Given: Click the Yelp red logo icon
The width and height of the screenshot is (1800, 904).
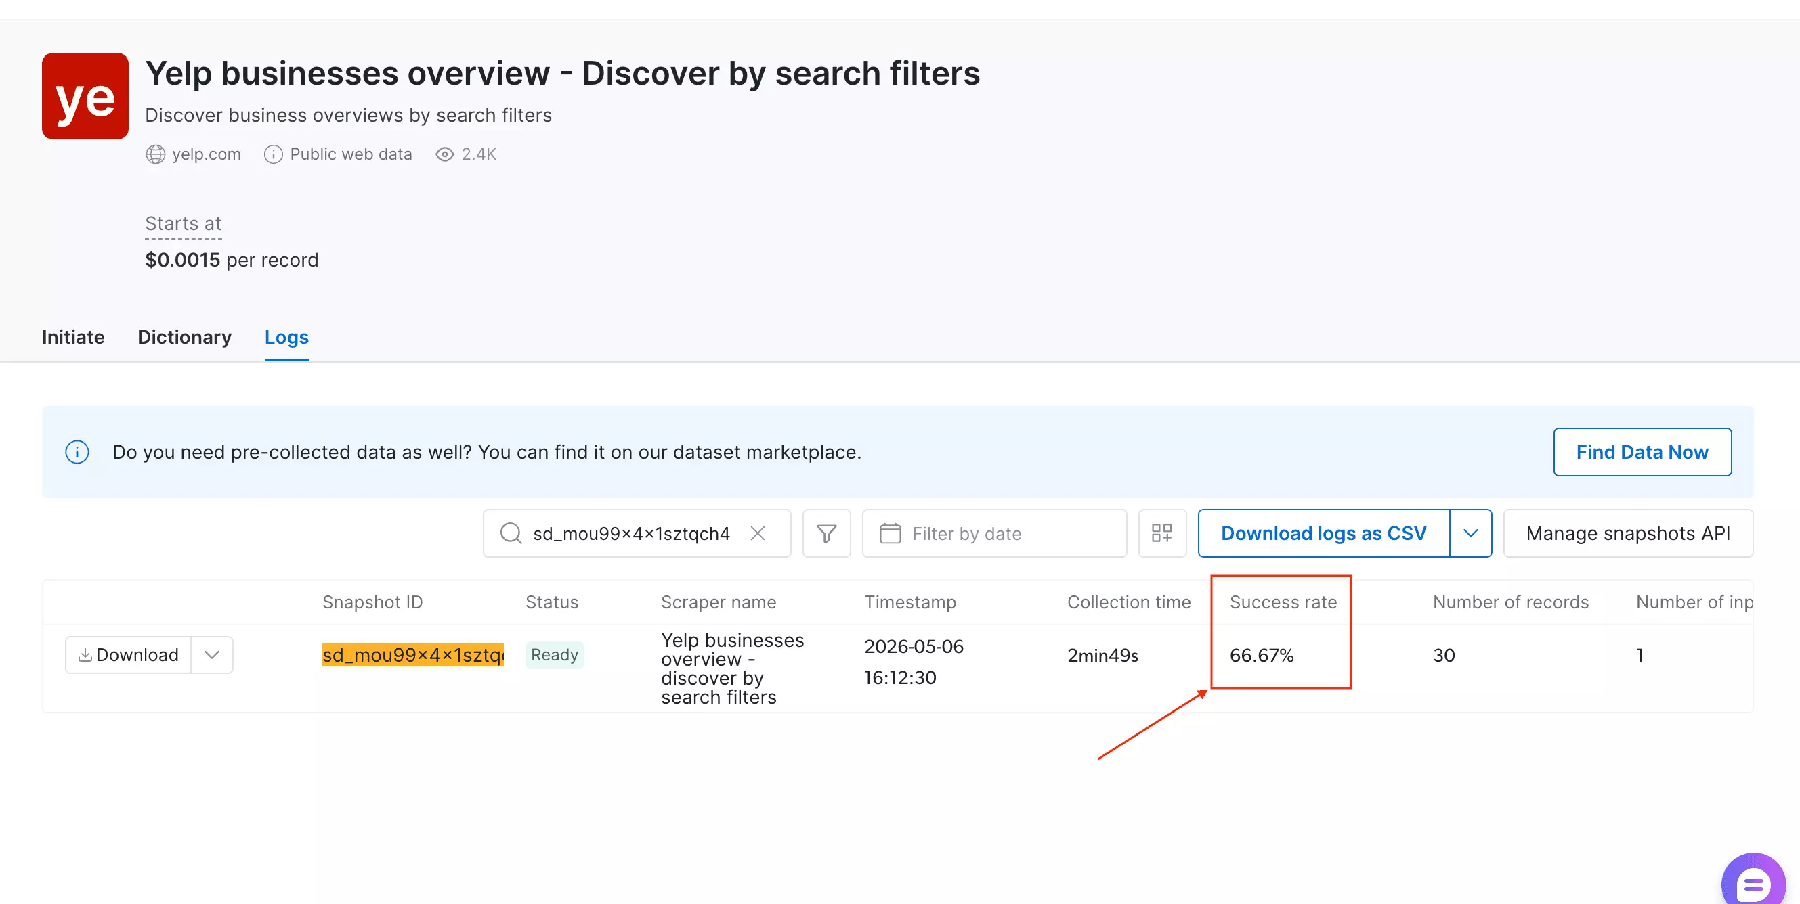Looking at the screenshot, I should [x=85, y=95].
